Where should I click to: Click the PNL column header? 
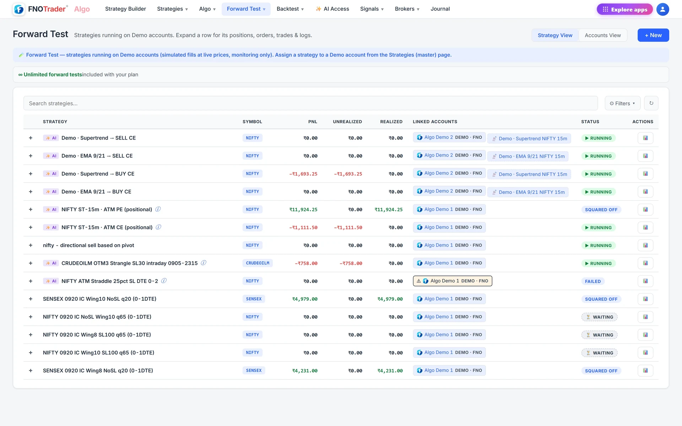click(313, 121)
